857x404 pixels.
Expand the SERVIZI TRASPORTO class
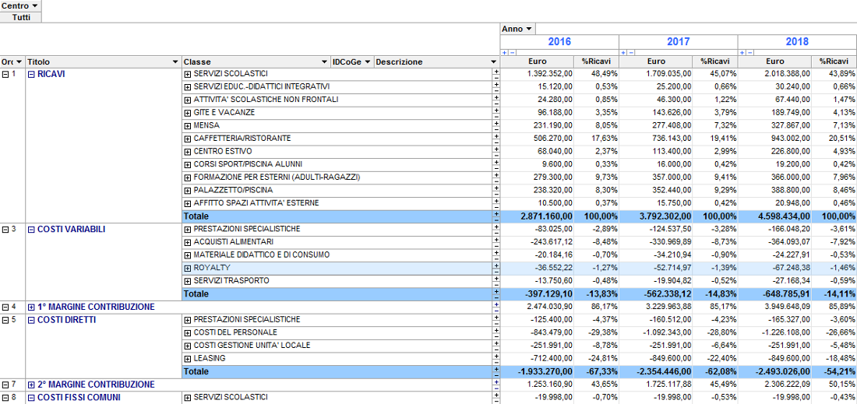(188, 282)
